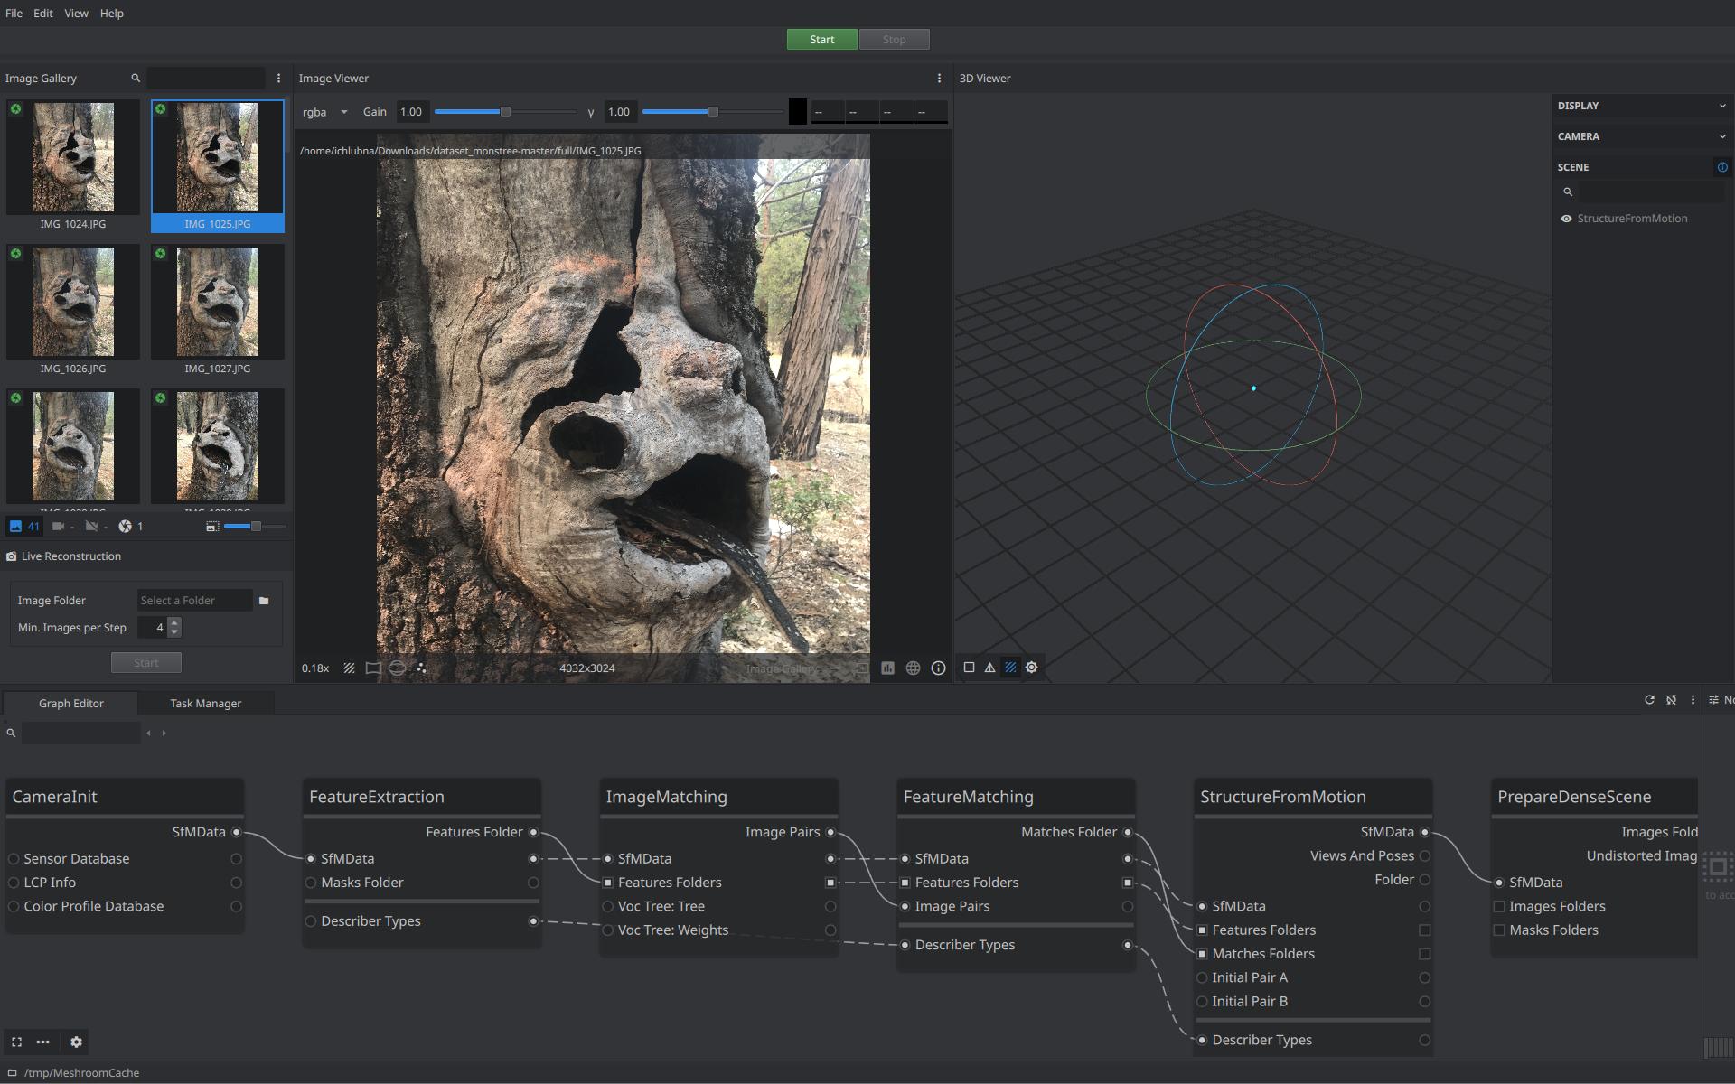The image size is (1735, 1084).
Task: Toggle the 3D Viewer grid icon
Action: click(x=1010, y=668)
